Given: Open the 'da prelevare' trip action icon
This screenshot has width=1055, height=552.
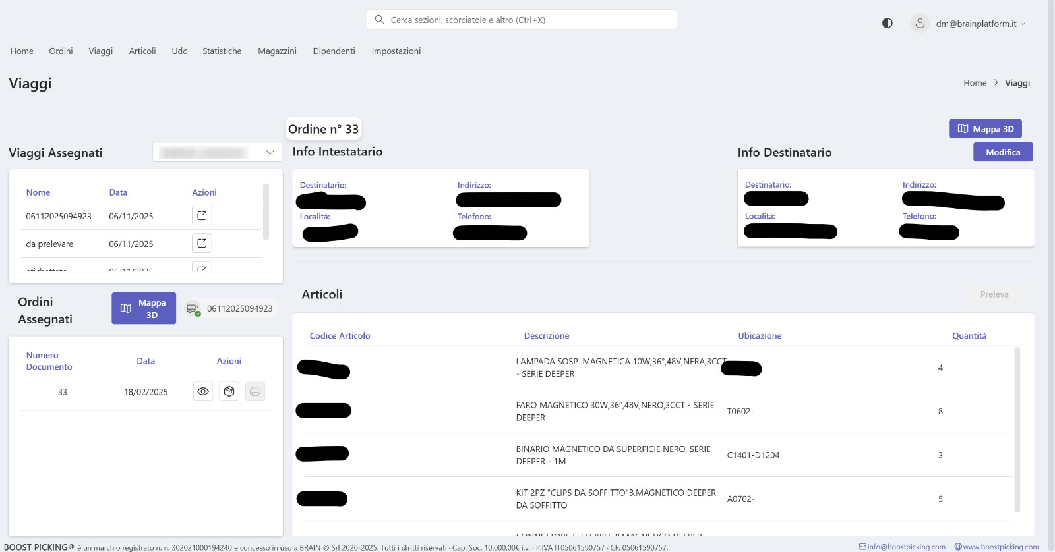Looking at the screenshot, I should point(202,243).
